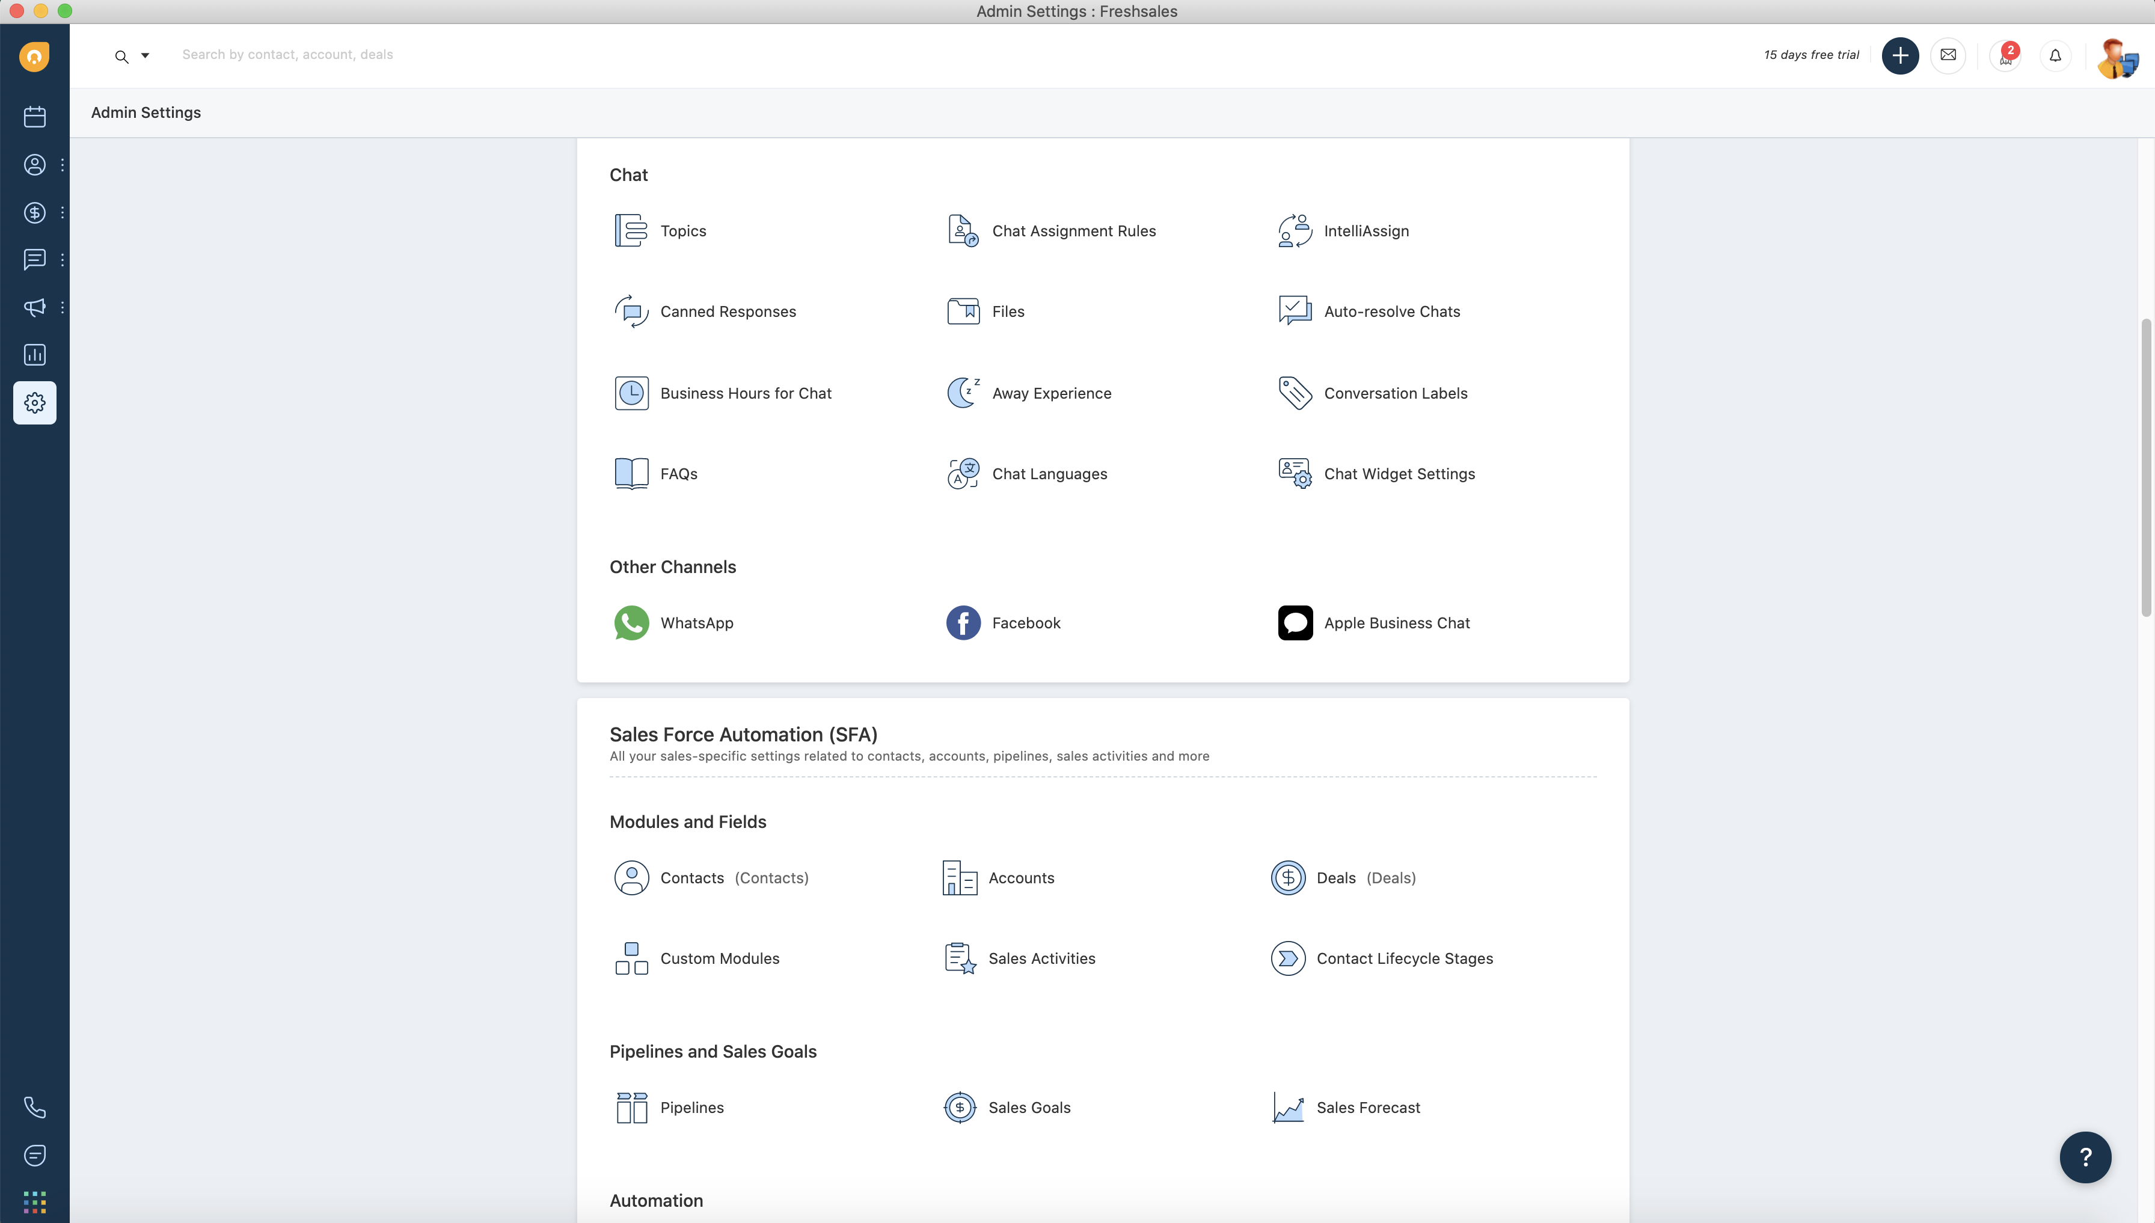Open the user profile avatar

pyautogui.click(x=2117, y=57)
